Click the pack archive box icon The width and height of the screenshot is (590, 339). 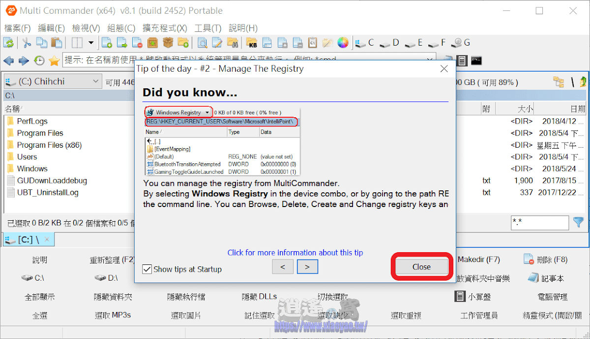click(152, 43)
